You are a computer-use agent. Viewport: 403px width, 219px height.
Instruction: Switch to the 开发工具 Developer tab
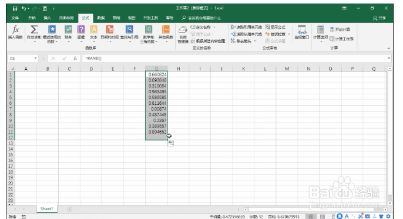pyautogui.click(x=150, y=18)
